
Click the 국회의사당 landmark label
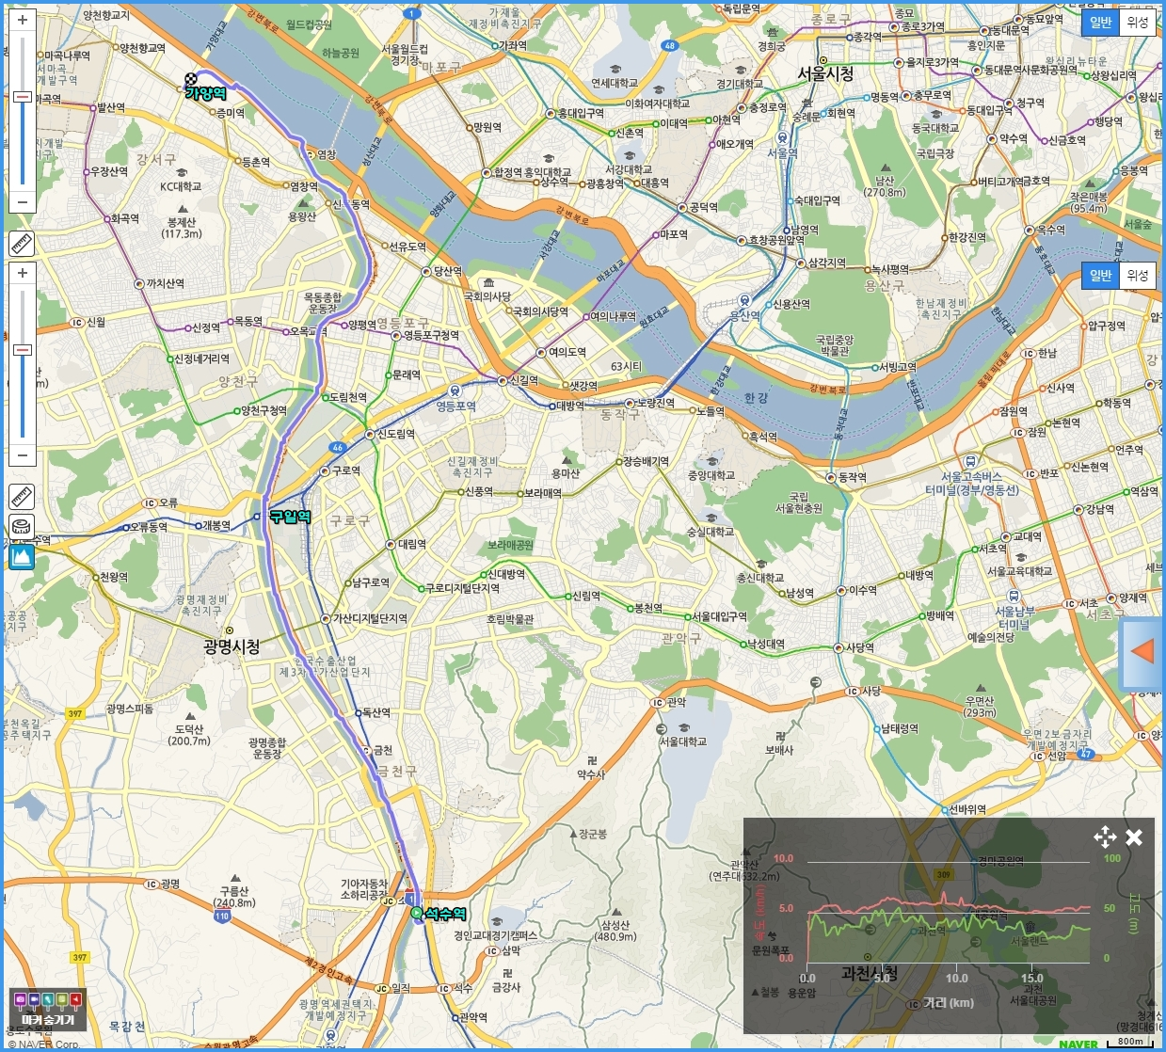tap(487, 296)
